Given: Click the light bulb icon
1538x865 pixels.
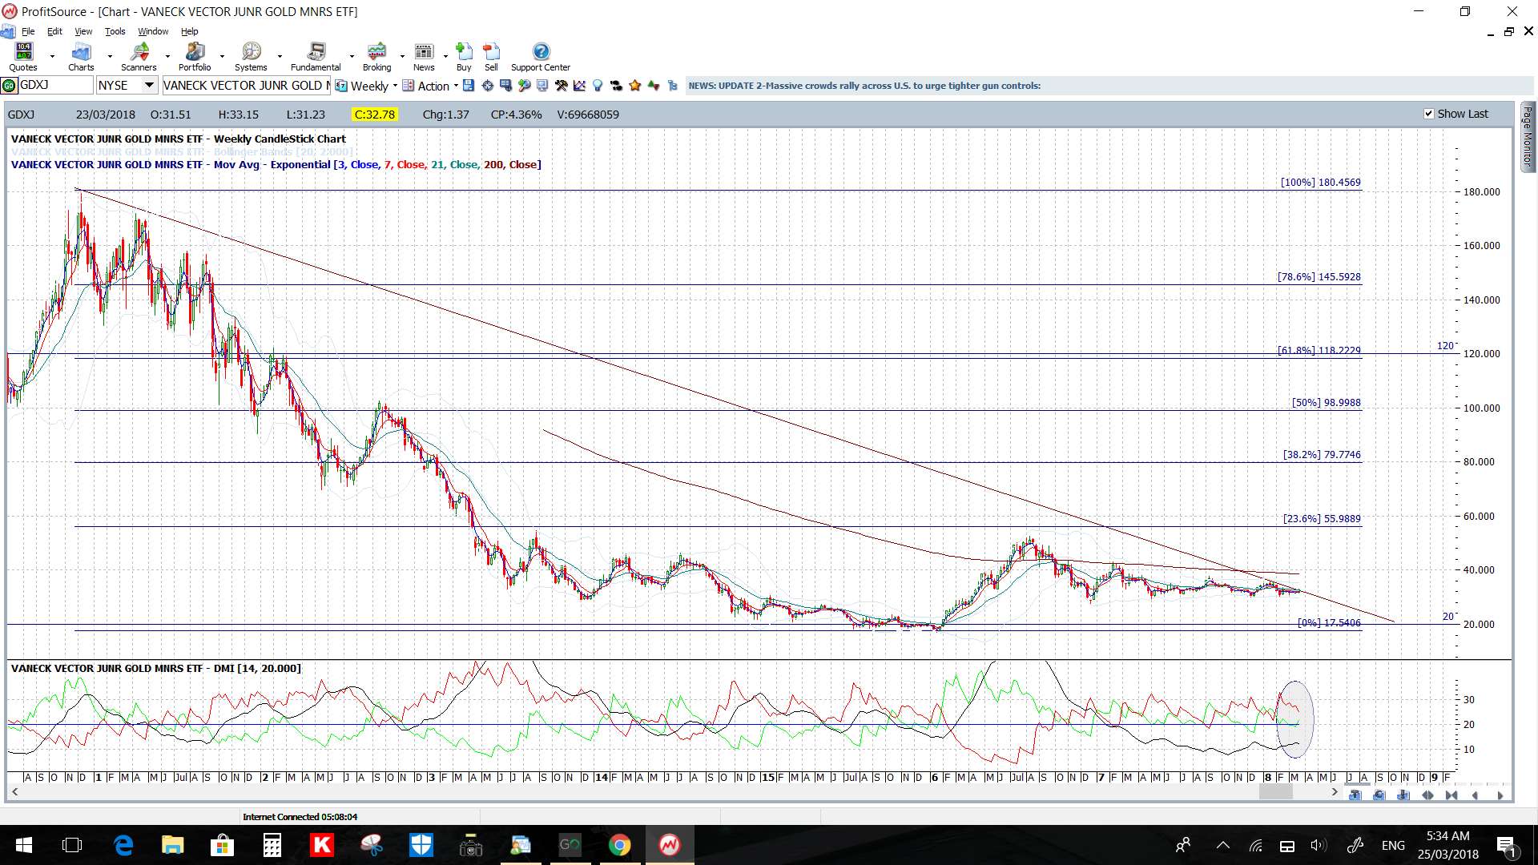Looking at the screenshot, I should 597,86.
